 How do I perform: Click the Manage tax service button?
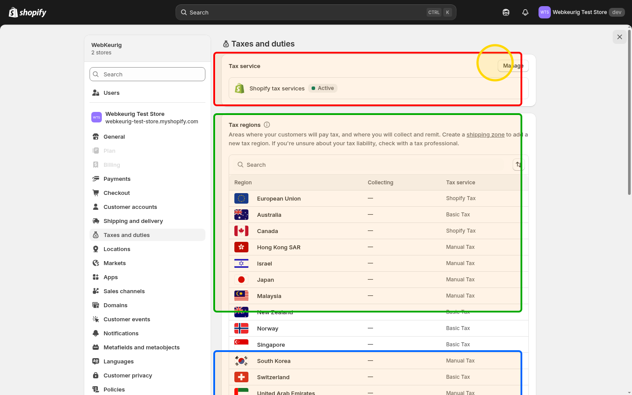point(513,66)
